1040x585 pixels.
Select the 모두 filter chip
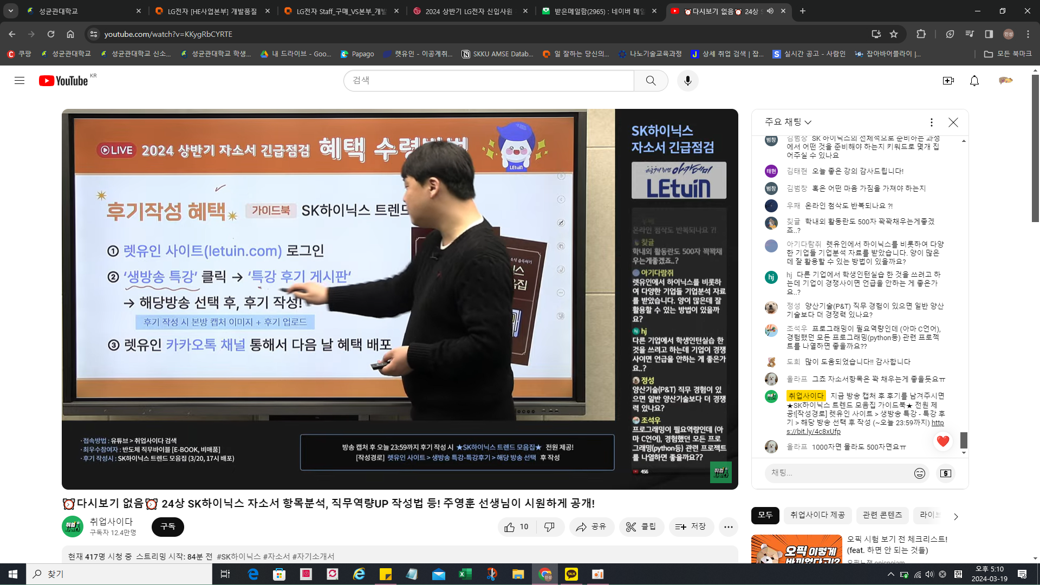765,515
